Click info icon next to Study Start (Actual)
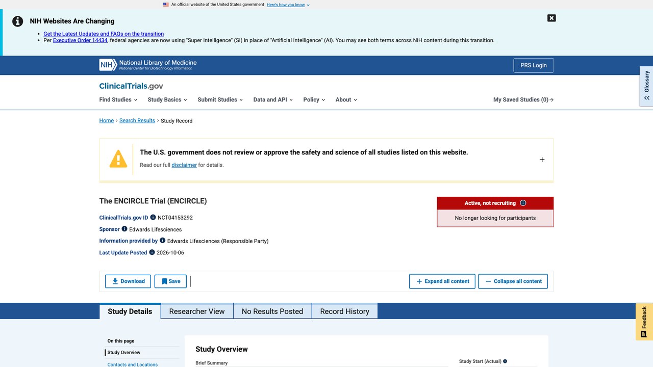 click(505, 361)
